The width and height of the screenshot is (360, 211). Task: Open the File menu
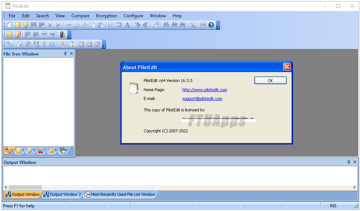click(12, 16)
